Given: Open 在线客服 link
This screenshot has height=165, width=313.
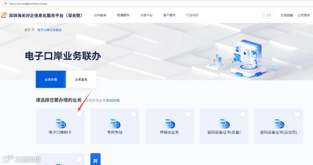Looking at the screenshot, I should 287,15.
